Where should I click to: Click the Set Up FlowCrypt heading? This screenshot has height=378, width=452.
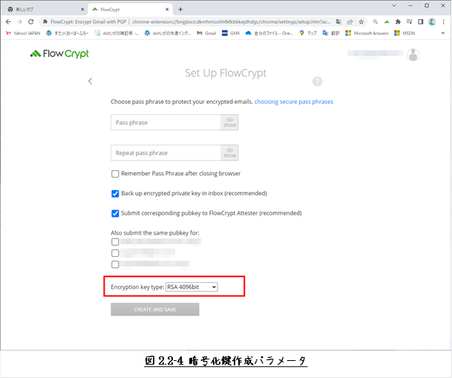click(x=226, y=74)
